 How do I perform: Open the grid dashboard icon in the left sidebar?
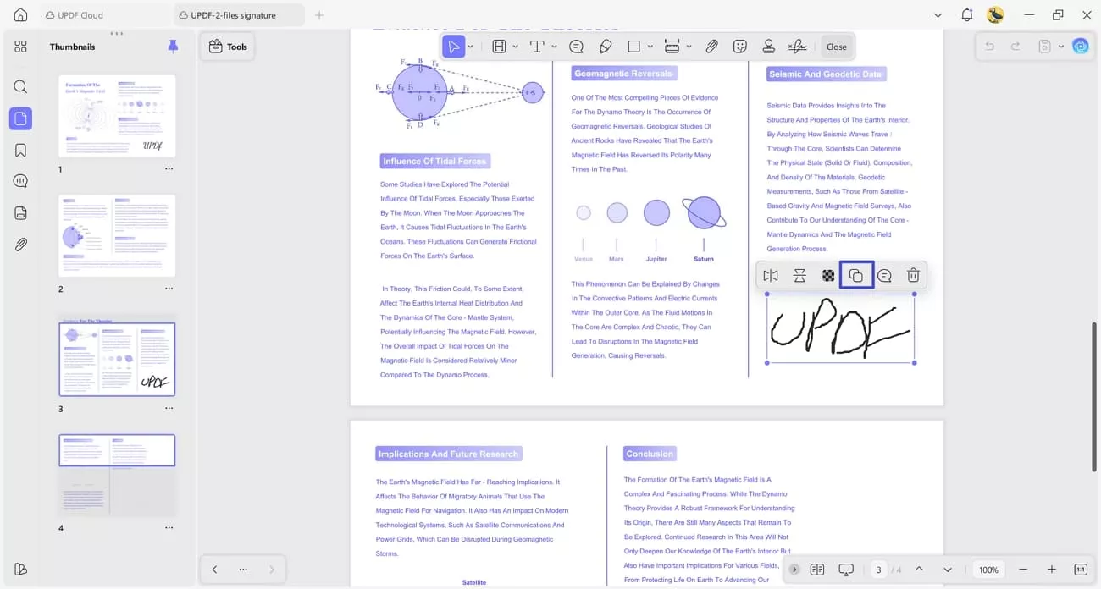[x=20, y=47]
